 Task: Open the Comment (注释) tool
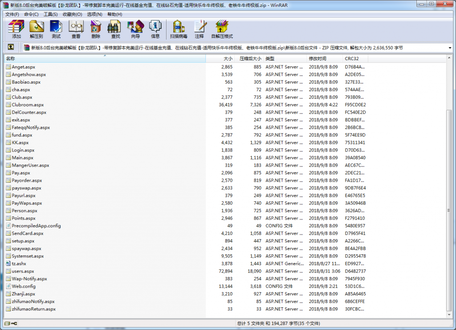coord(199,29)
